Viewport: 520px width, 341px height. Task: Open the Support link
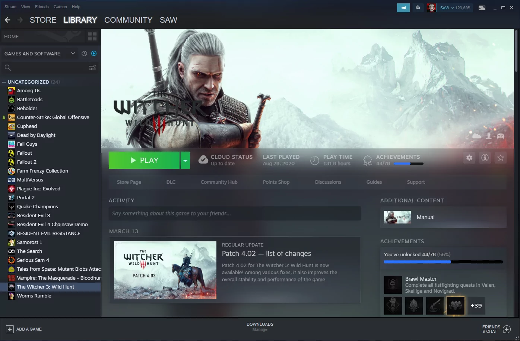(x=416, y=182)
